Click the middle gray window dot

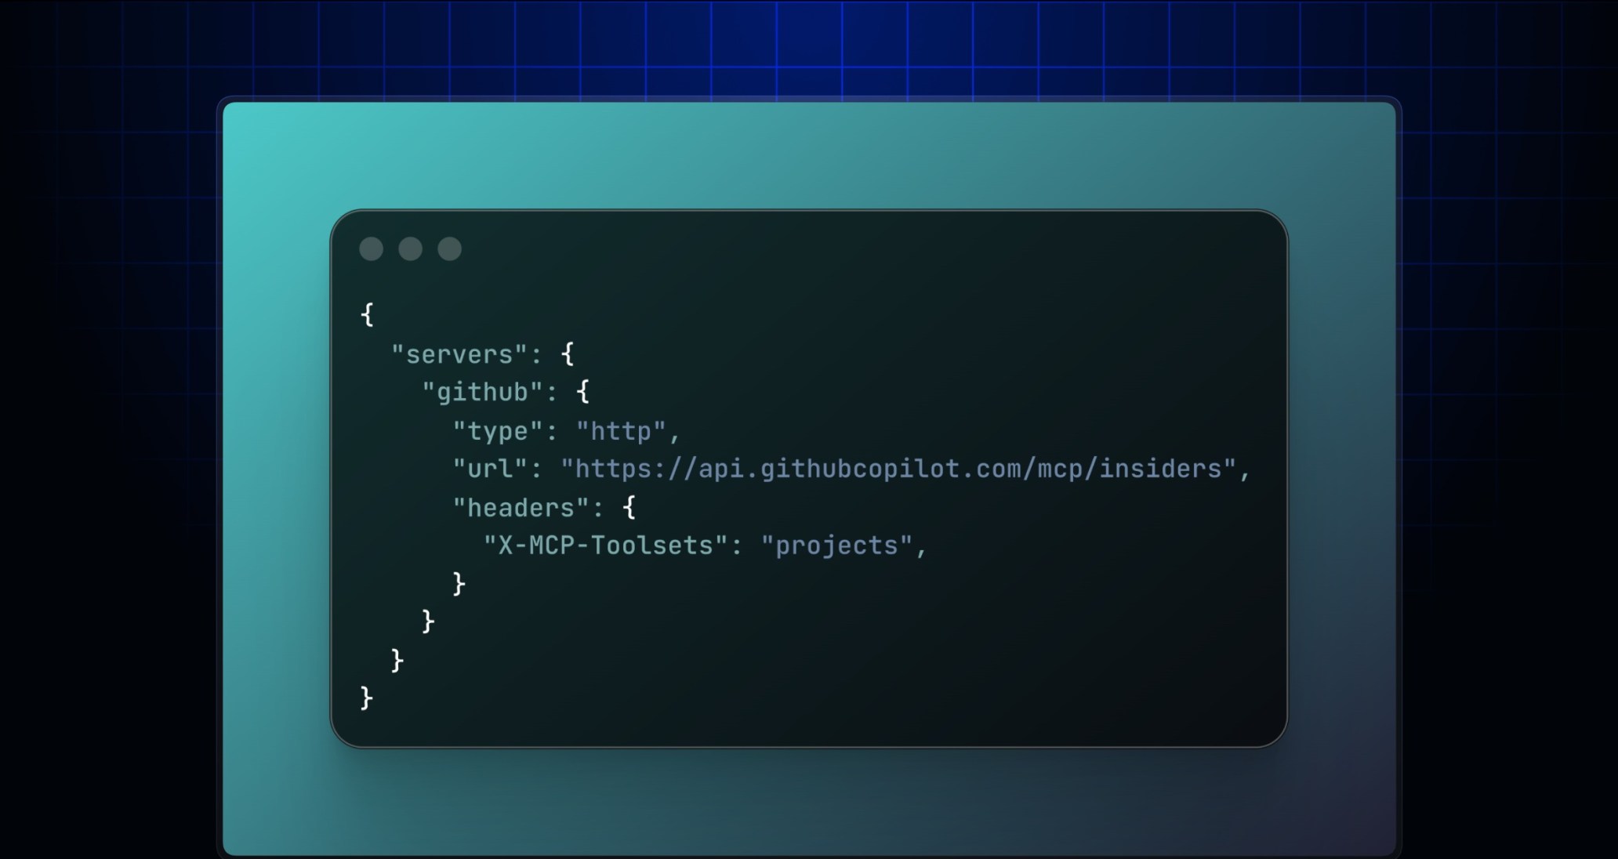coord(410,249)
